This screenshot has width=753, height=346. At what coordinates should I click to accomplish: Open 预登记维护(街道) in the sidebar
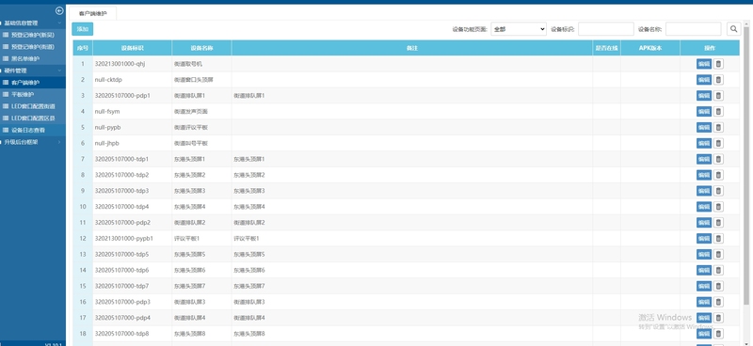(33, 47)
